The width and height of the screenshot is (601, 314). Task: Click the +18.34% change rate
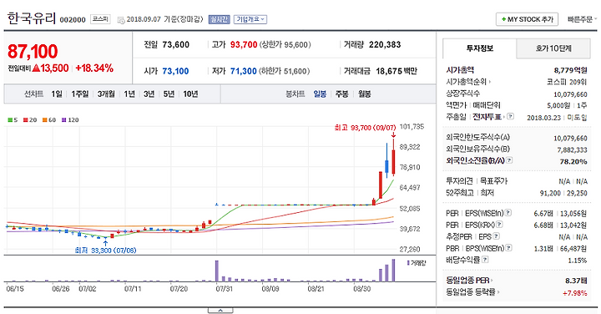tap(94, 68)
